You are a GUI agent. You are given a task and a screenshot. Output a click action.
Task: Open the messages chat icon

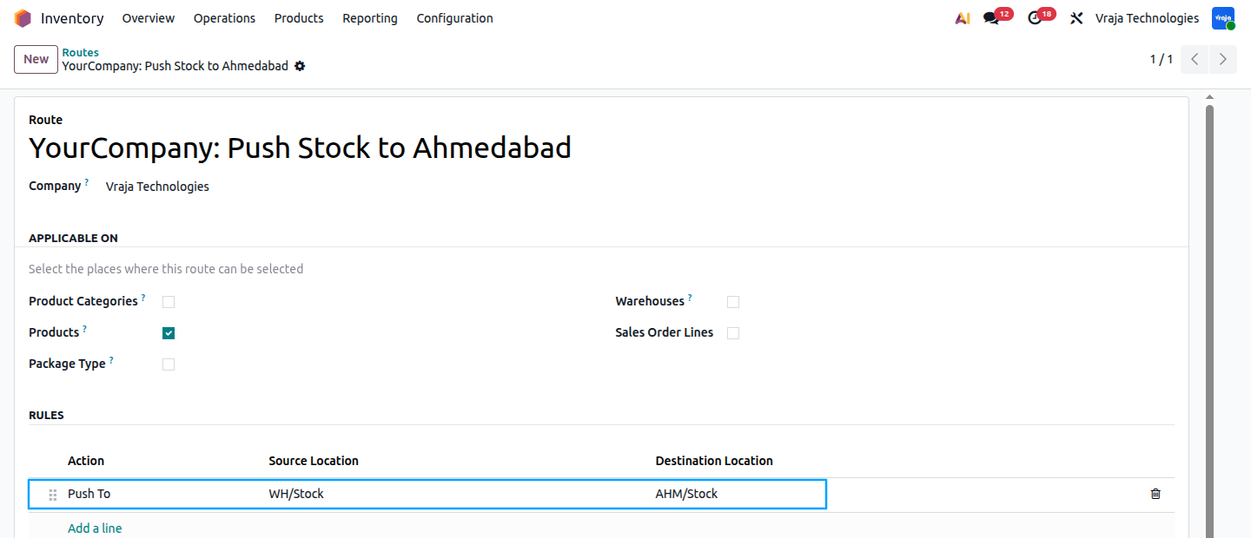(x=991, y=18)
